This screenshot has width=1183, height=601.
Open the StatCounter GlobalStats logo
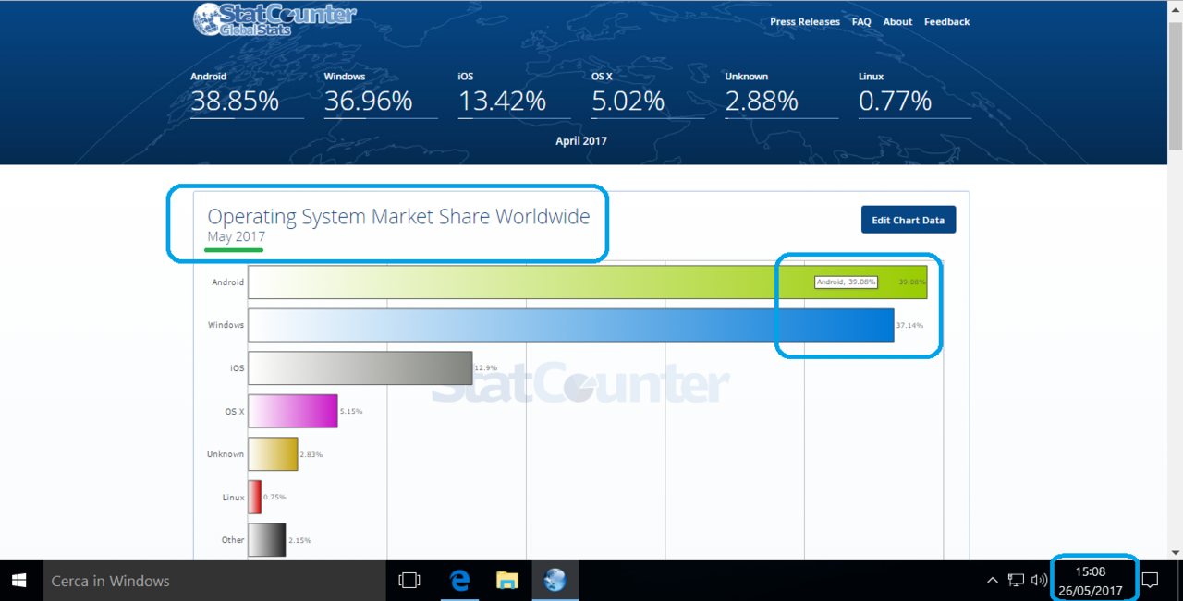click(274, 19)
